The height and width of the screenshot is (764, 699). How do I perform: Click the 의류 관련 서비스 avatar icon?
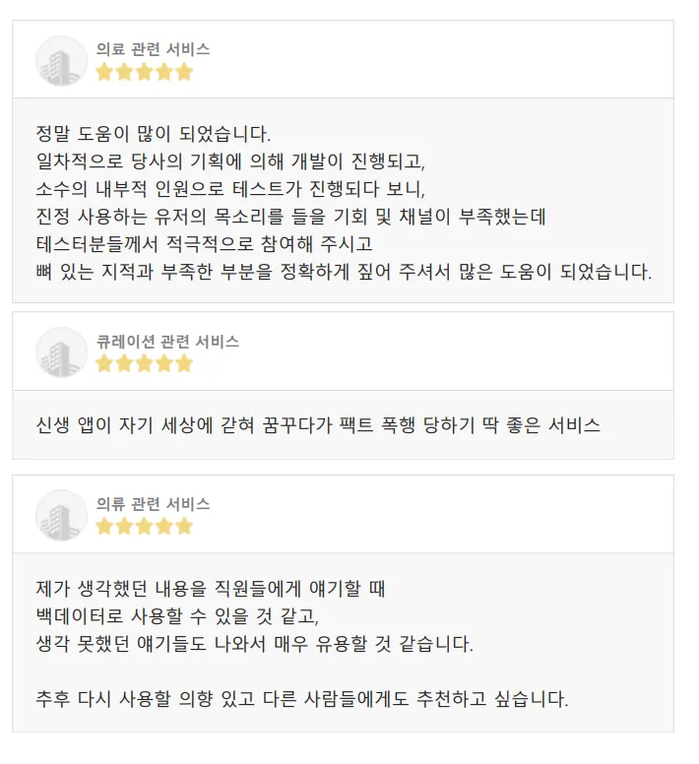[x=61, y=515]
